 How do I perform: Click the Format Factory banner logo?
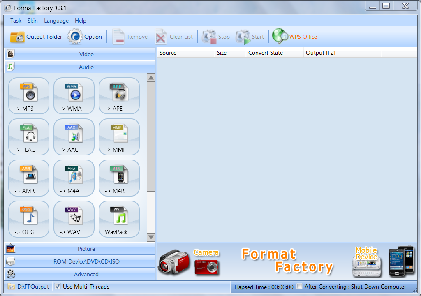[287, 261]
